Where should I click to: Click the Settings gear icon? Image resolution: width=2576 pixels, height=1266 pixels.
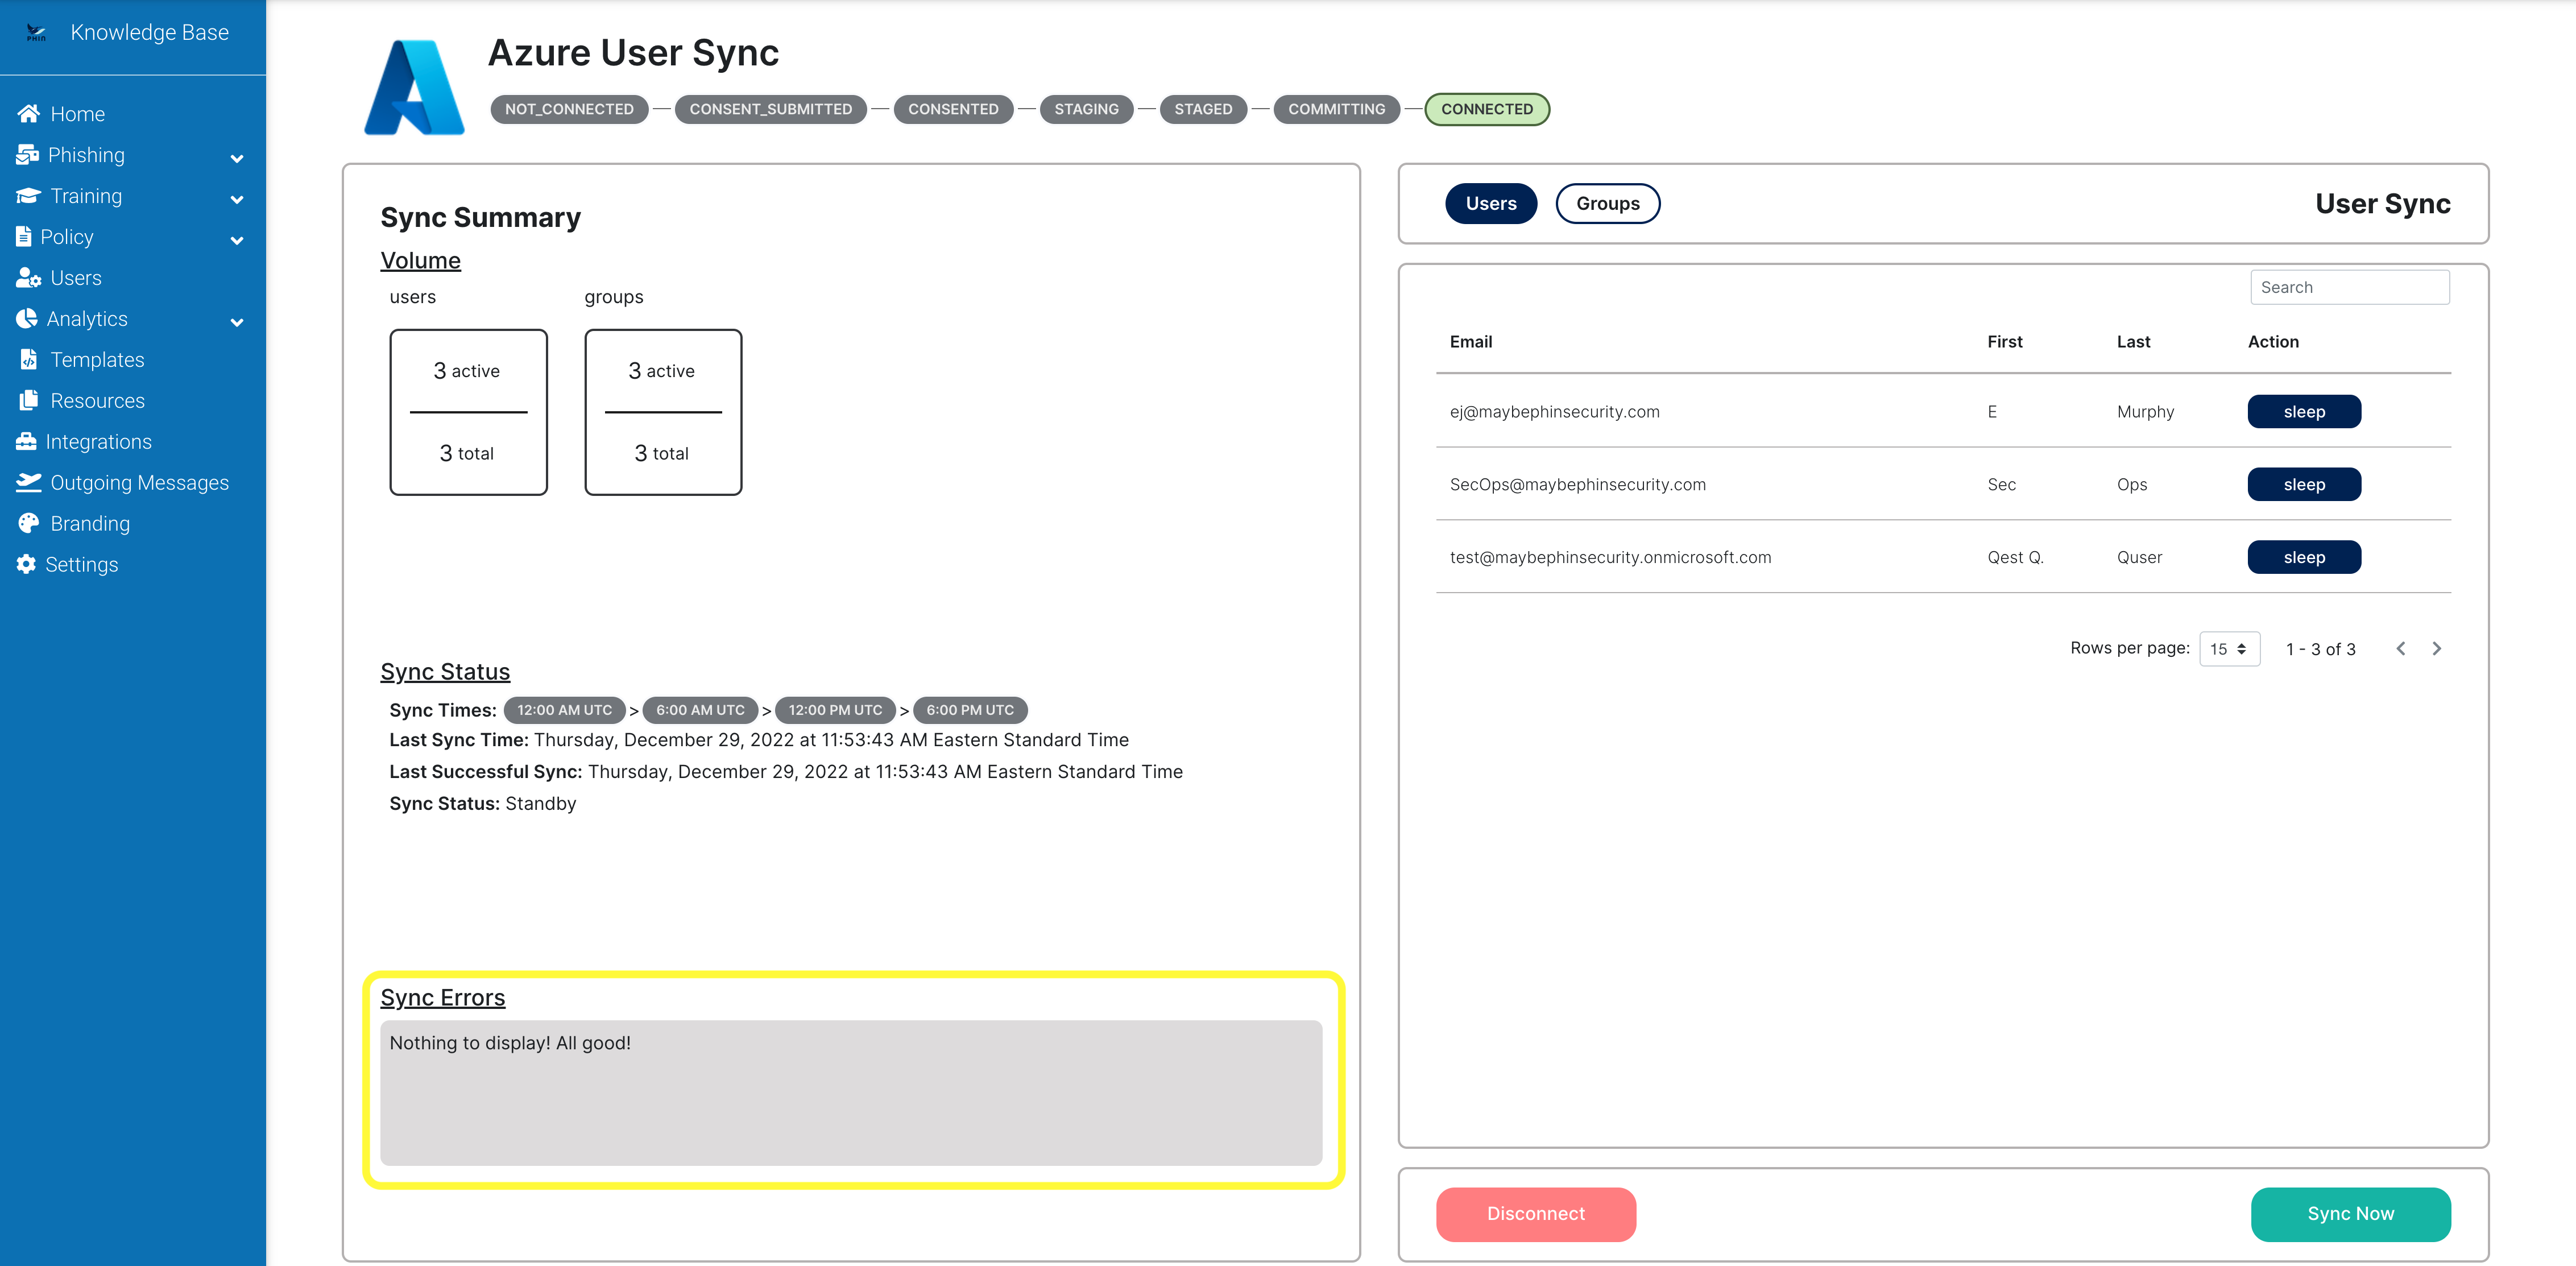[x=26, y=565]
